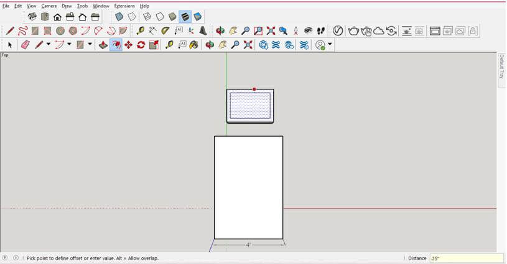Select the Dimensions tool
Viewport: 507px width, 264px height.
click(x=152, y=31)
